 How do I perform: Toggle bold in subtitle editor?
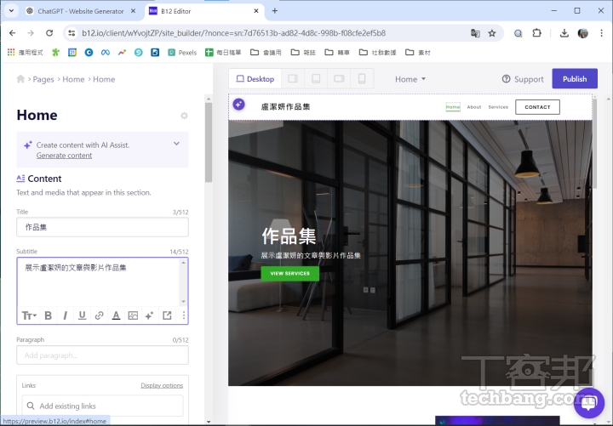tap(48, 315)
